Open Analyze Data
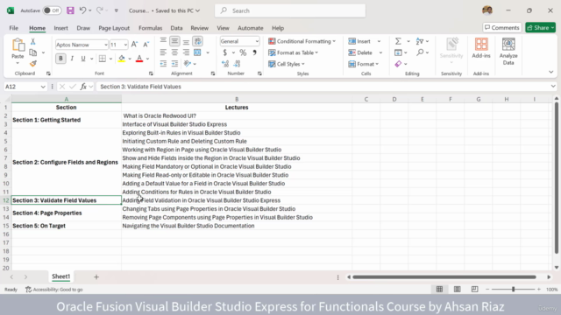This screenshot has height=315, width=561. coord(508,52)
